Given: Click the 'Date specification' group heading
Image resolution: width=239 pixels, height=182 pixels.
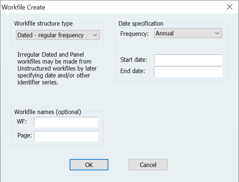Looking at the screenshot, I should coord(141,23).
